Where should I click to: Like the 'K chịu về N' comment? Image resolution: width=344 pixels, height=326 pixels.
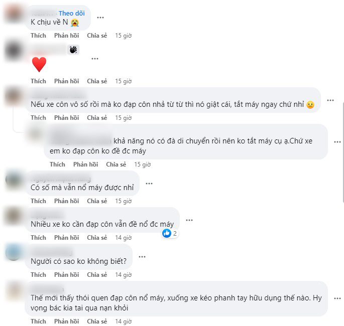[38, 36]
